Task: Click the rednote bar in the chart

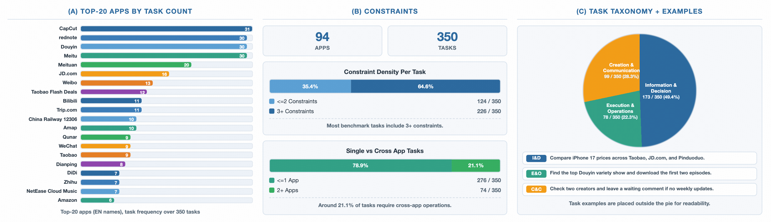Action: click(164, 38)
